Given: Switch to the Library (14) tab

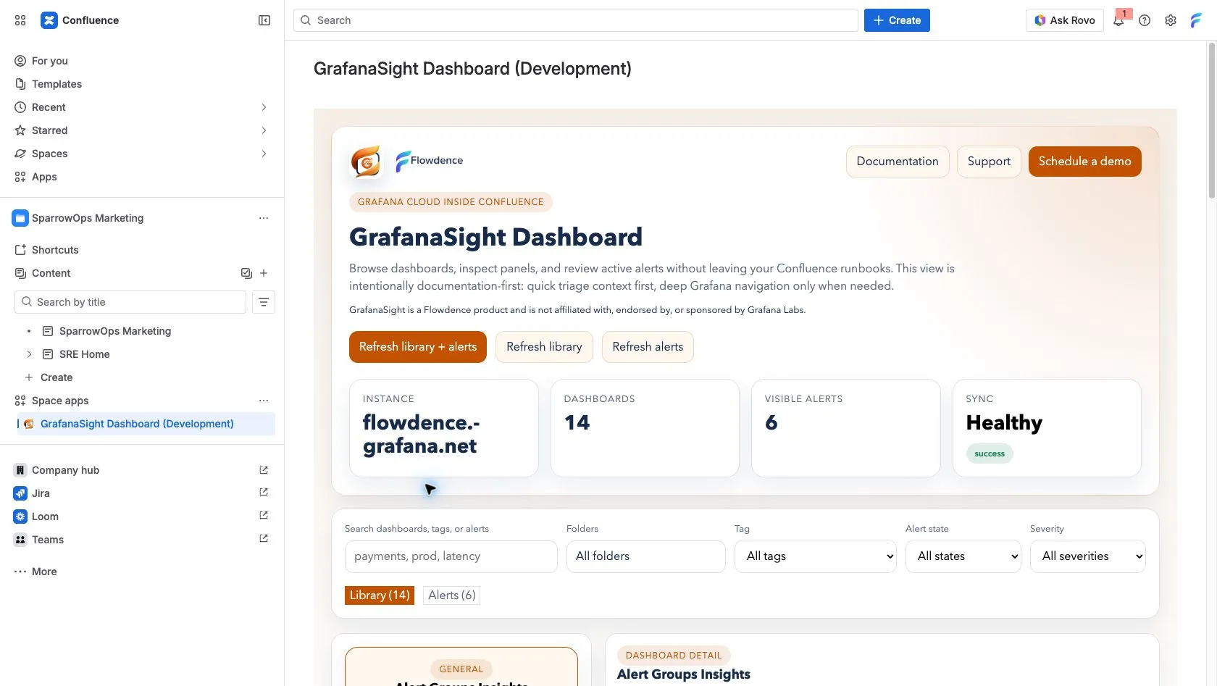Looking at the screenshot, I should [380, 595].
